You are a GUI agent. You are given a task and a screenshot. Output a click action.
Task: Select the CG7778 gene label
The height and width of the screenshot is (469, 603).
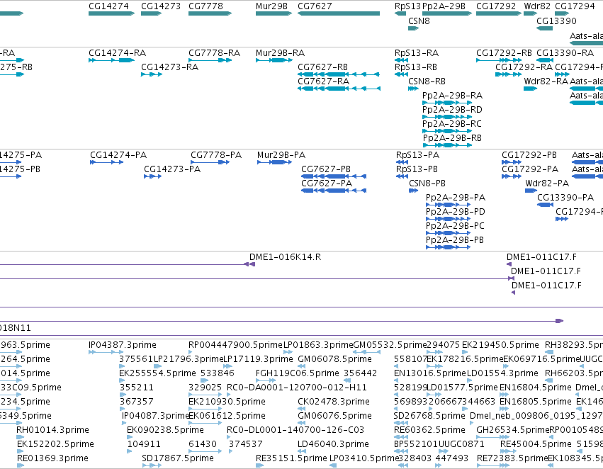(205, 6)
